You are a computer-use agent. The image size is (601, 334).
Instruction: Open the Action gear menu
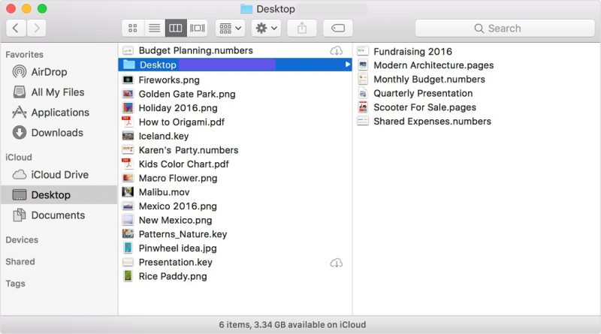266,28
